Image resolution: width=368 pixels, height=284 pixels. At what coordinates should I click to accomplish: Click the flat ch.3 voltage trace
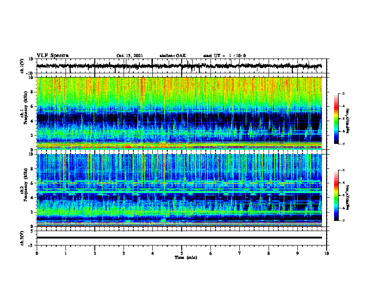pyautogui.click(x=179, y=238)
